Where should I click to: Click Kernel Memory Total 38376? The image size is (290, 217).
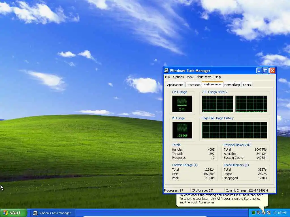tap(262, 170)
